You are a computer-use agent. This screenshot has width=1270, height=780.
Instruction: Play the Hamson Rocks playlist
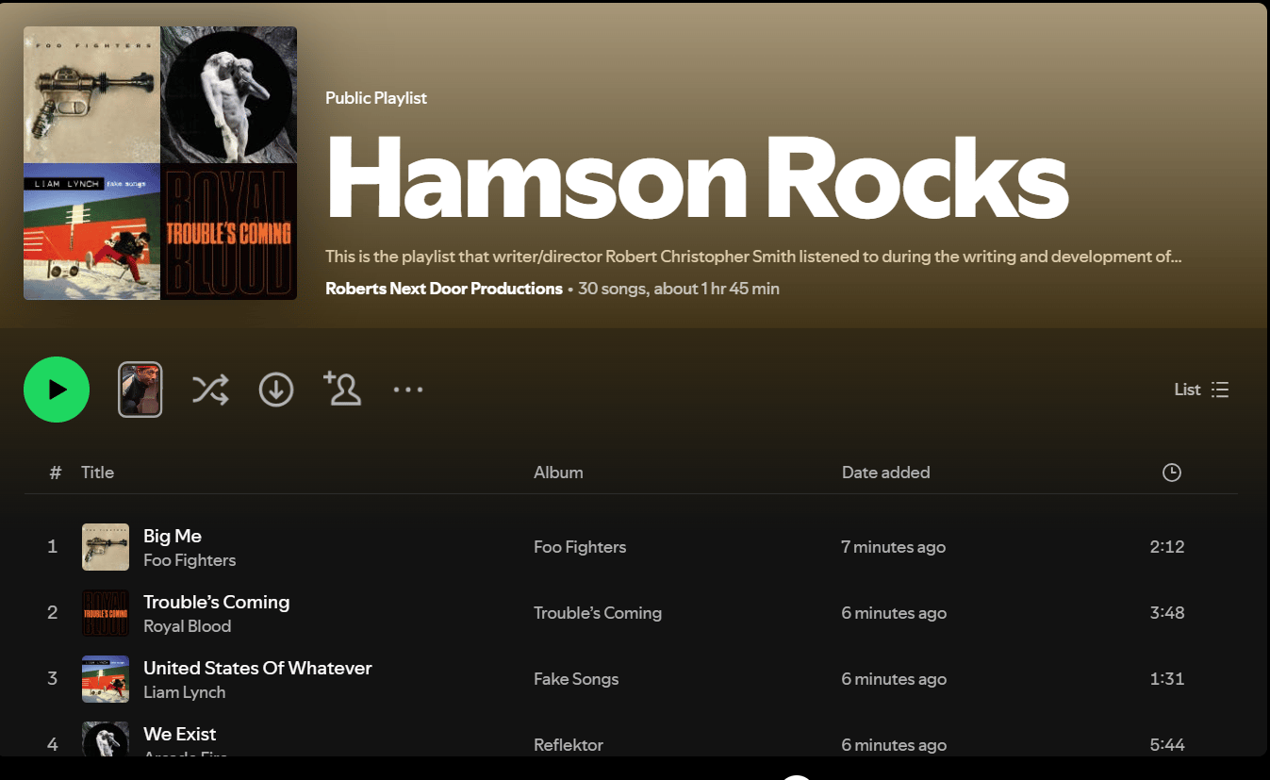pyautogui.click(x=57, y=390)
